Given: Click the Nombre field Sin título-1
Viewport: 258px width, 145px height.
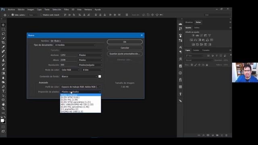Looking at the screenshot, I should [x=77, y=41].
